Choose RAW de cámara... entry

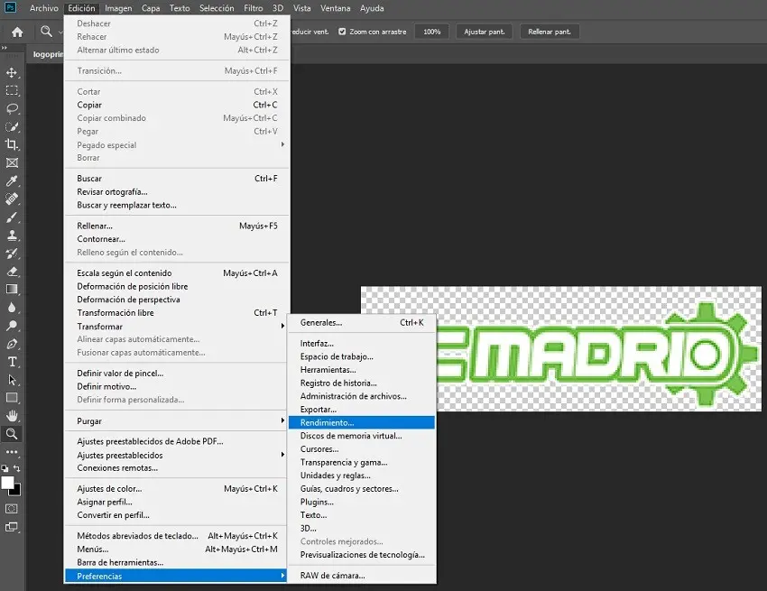click(x=362, y=576)
